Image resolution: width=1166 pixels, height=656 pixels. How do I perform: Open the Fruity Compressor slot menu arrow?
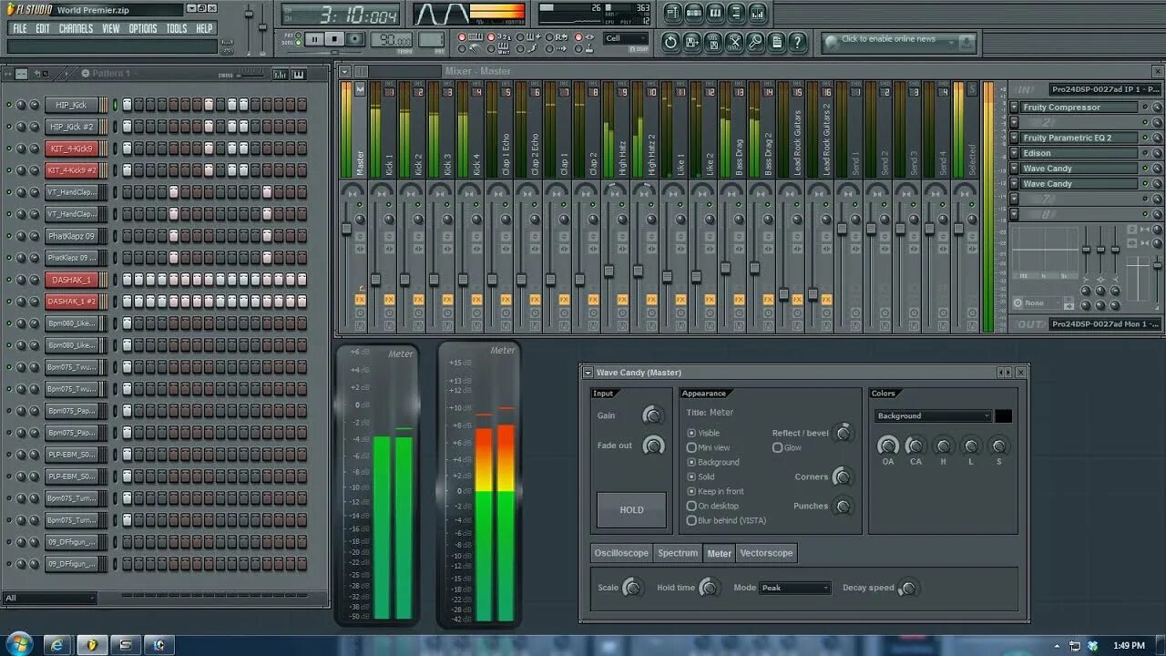click(1014, 108)
